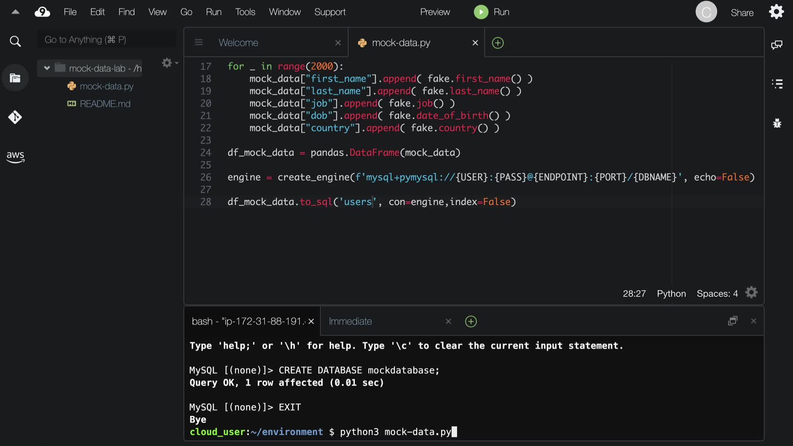The width and height of the screenshot is (793, 446).
Task: Open the Source Control git panel
Action: [x=15, y=117]
